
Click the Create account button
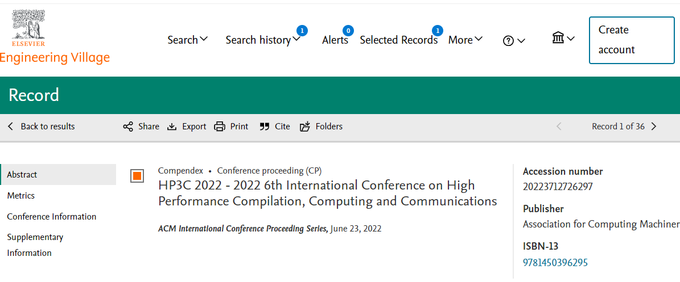coord(632,40)
